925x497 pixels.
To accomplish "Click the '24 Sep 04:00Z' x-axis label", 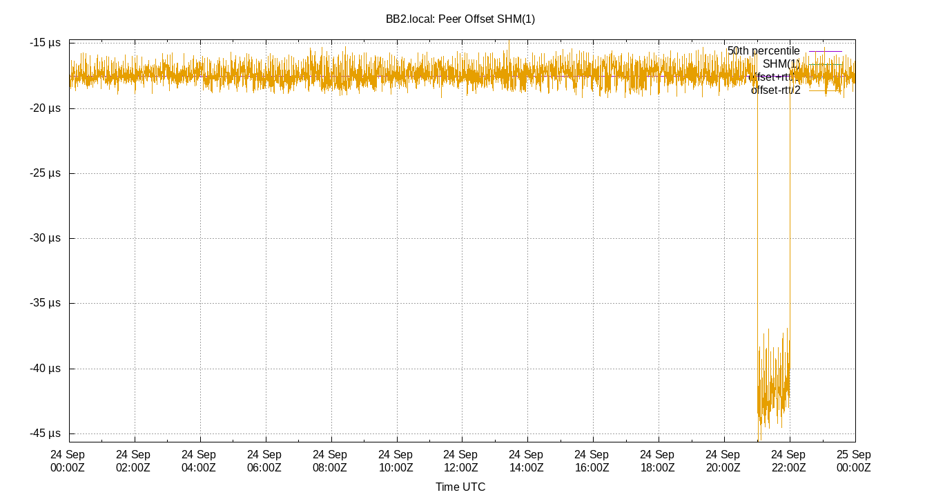I will 199,461.
